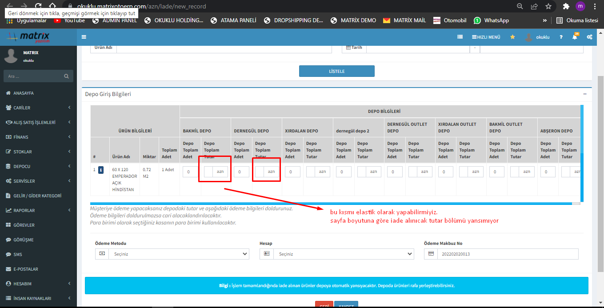
Task: Click the Ödeme Makbuz No field
Action: 507,254
